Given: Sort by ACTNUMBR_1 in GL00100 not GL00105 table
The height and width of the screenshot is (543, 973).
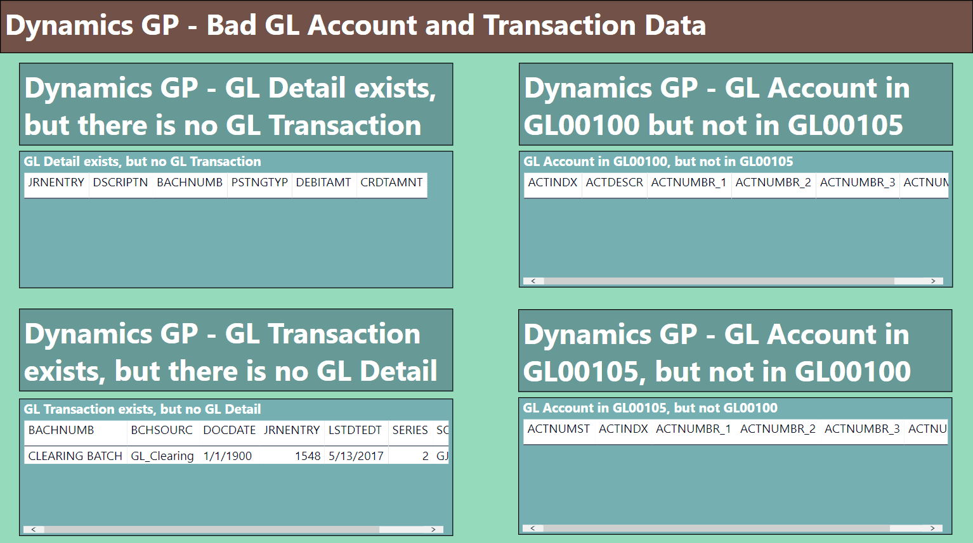Looking at the screenshot, I should [x=688, y=182].
